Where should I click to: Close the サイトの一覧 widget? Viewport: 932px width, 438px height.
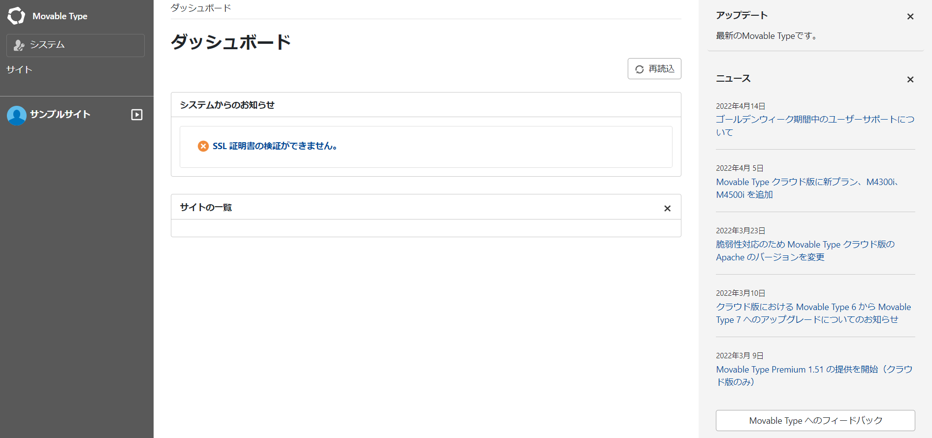667,209
